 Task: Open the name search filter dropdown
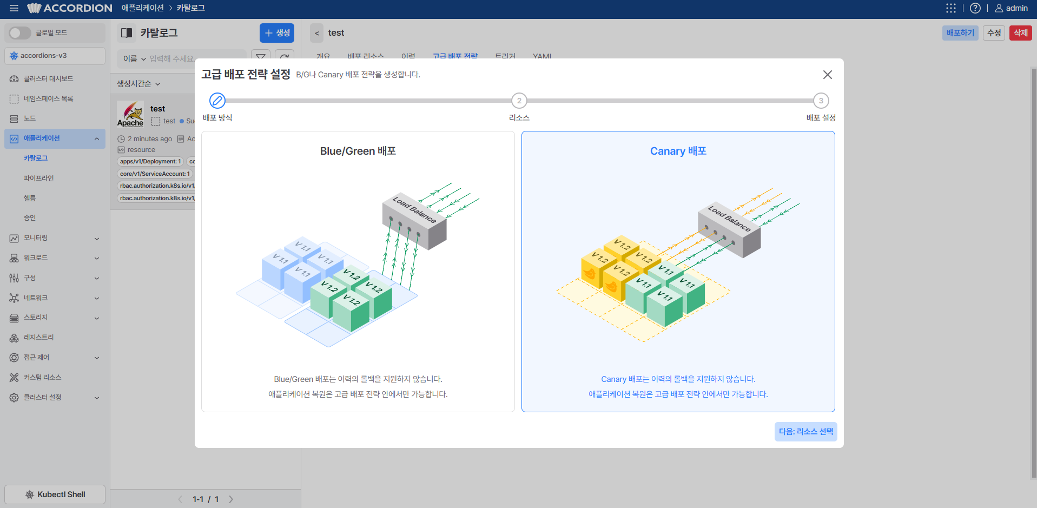(x=135, y=58)
